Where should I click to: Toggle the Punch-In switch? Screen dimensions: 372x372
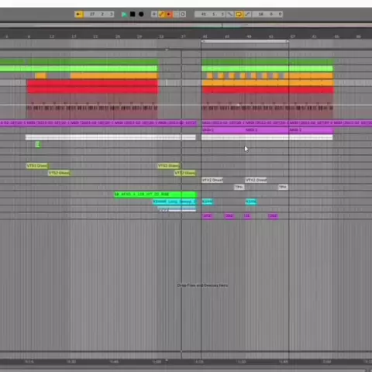click(x=229, y=14)
